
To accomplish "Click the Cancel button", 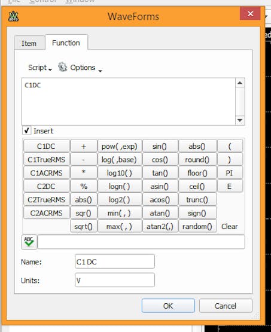I will click(226, 306).
